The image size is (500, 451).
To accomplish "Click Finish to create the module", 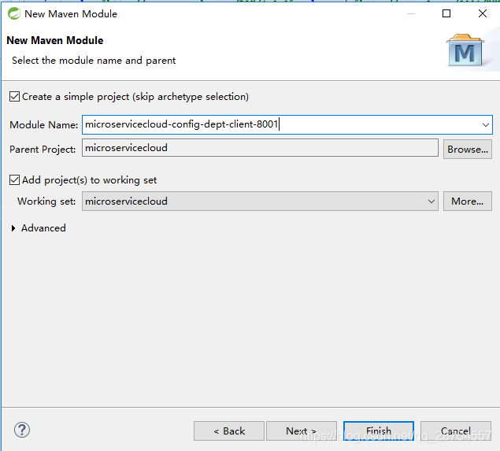I will [x=379, y=431].
